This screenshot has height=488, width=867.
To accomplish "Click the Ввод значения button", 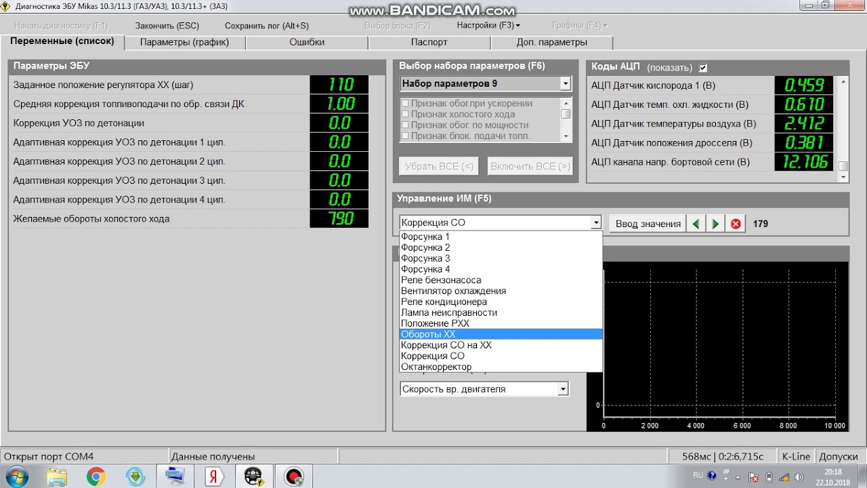I will pos(648,224).
